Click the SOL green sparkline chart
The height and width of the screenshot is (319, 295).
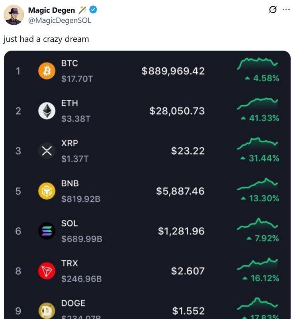point(258,224)
